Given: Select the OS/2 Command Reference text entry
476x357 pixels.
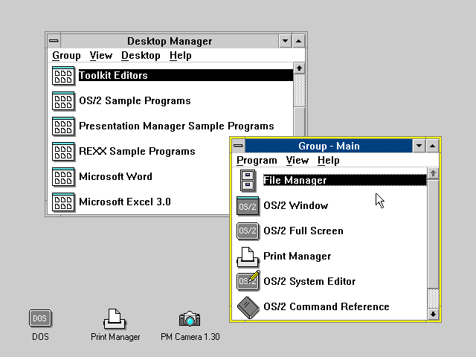Looking at the screenshot, I should [327, 306].
